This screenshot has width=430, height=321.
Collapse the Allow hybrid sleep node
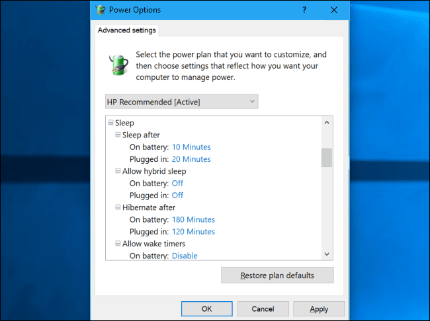coord(118,171)
